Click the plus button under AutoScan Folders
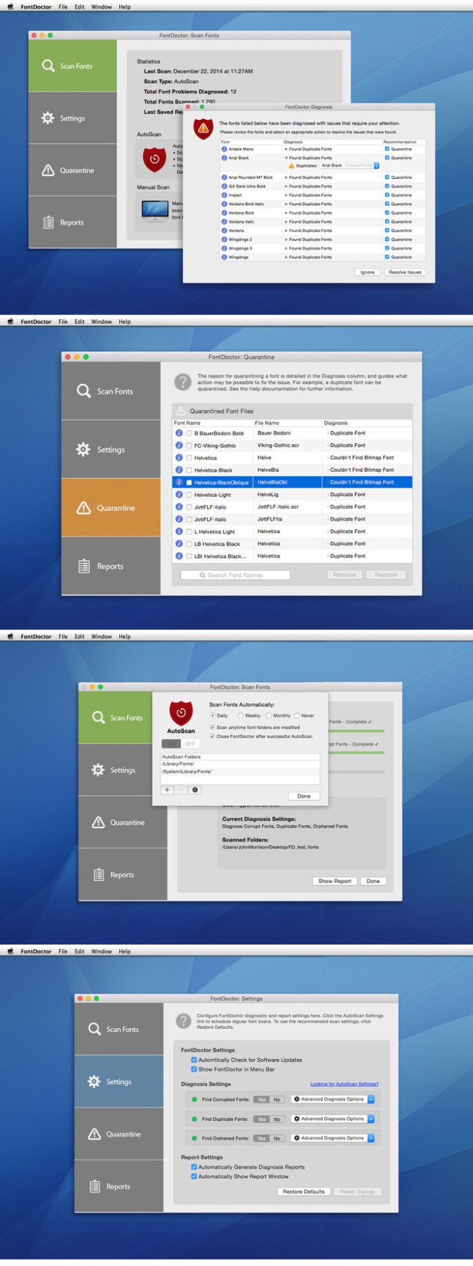 point(168,790)
